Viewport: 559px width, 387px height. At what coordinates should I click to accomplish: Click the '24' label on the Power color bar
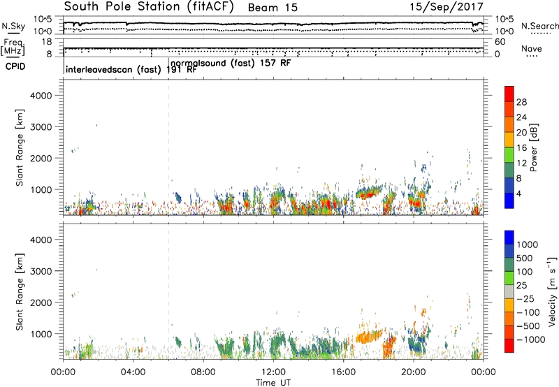pyautogui.click(x=521, y=117)
